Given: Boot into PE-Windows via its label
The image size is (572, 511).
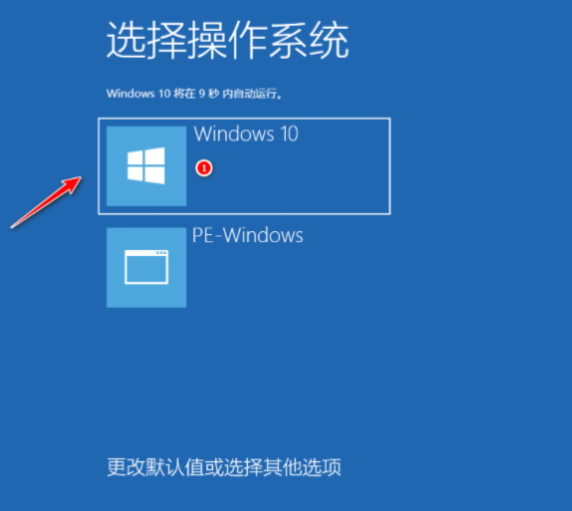Looking at the screenshot, I should coord(248,235).
